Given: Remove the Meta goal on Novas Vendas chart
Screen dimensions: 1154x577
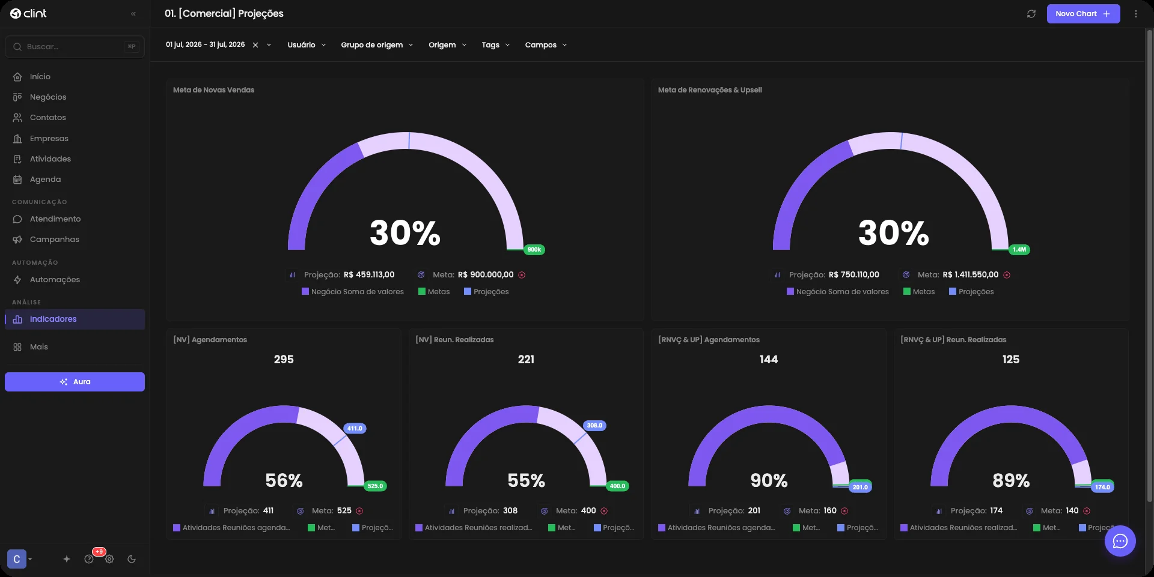Looking at the screenshot, I should [522, 275].
